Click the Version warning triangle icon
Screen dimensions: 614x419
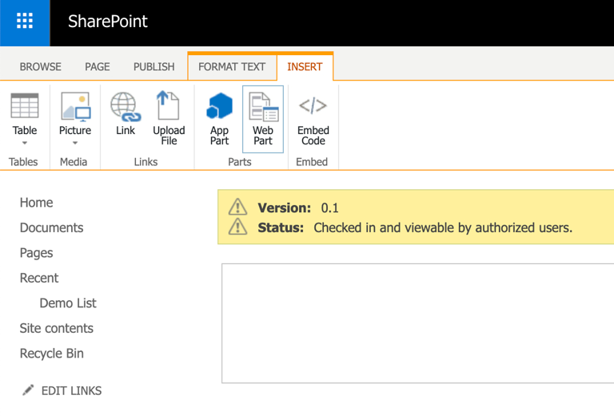tap(237, 208)
